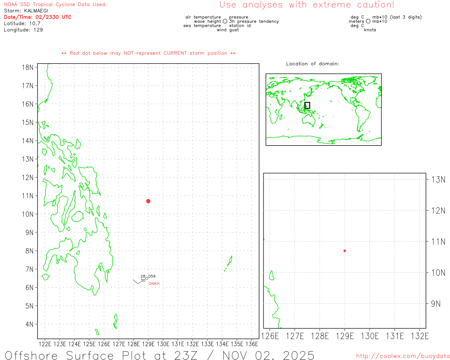Click the storm name KALMAEGI
450x360 pixels.
click(36, 11)
